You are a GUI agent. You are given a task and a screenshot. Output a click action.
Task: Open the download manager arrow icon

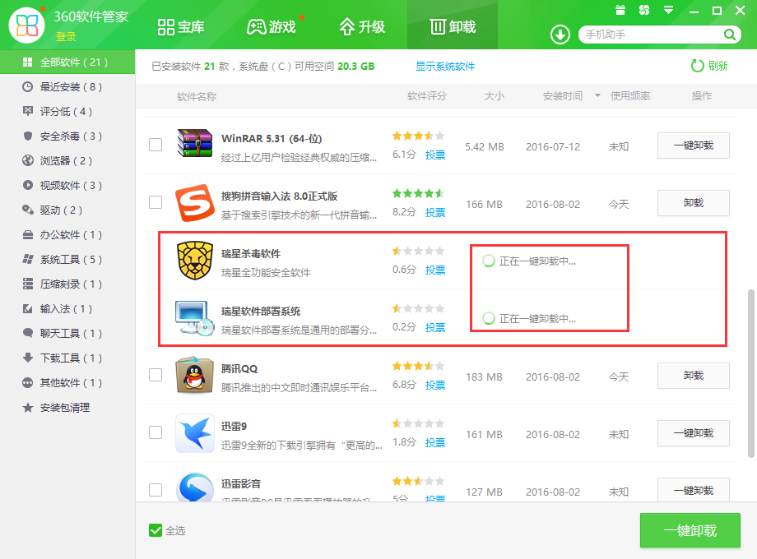[x=560, y=35]
